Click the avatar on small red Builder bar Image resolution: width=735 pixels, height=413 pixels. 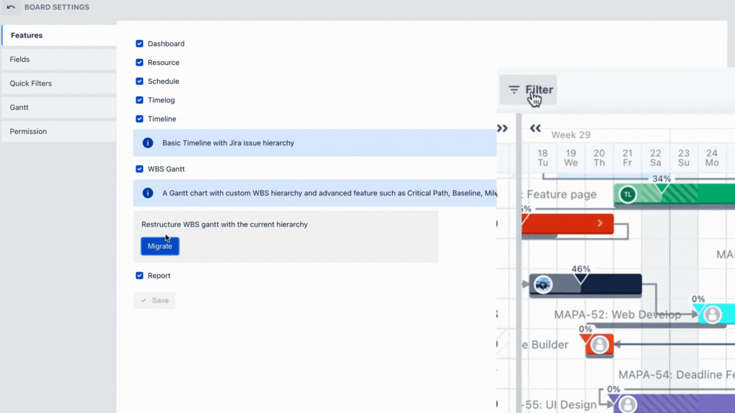click(599, 345)
